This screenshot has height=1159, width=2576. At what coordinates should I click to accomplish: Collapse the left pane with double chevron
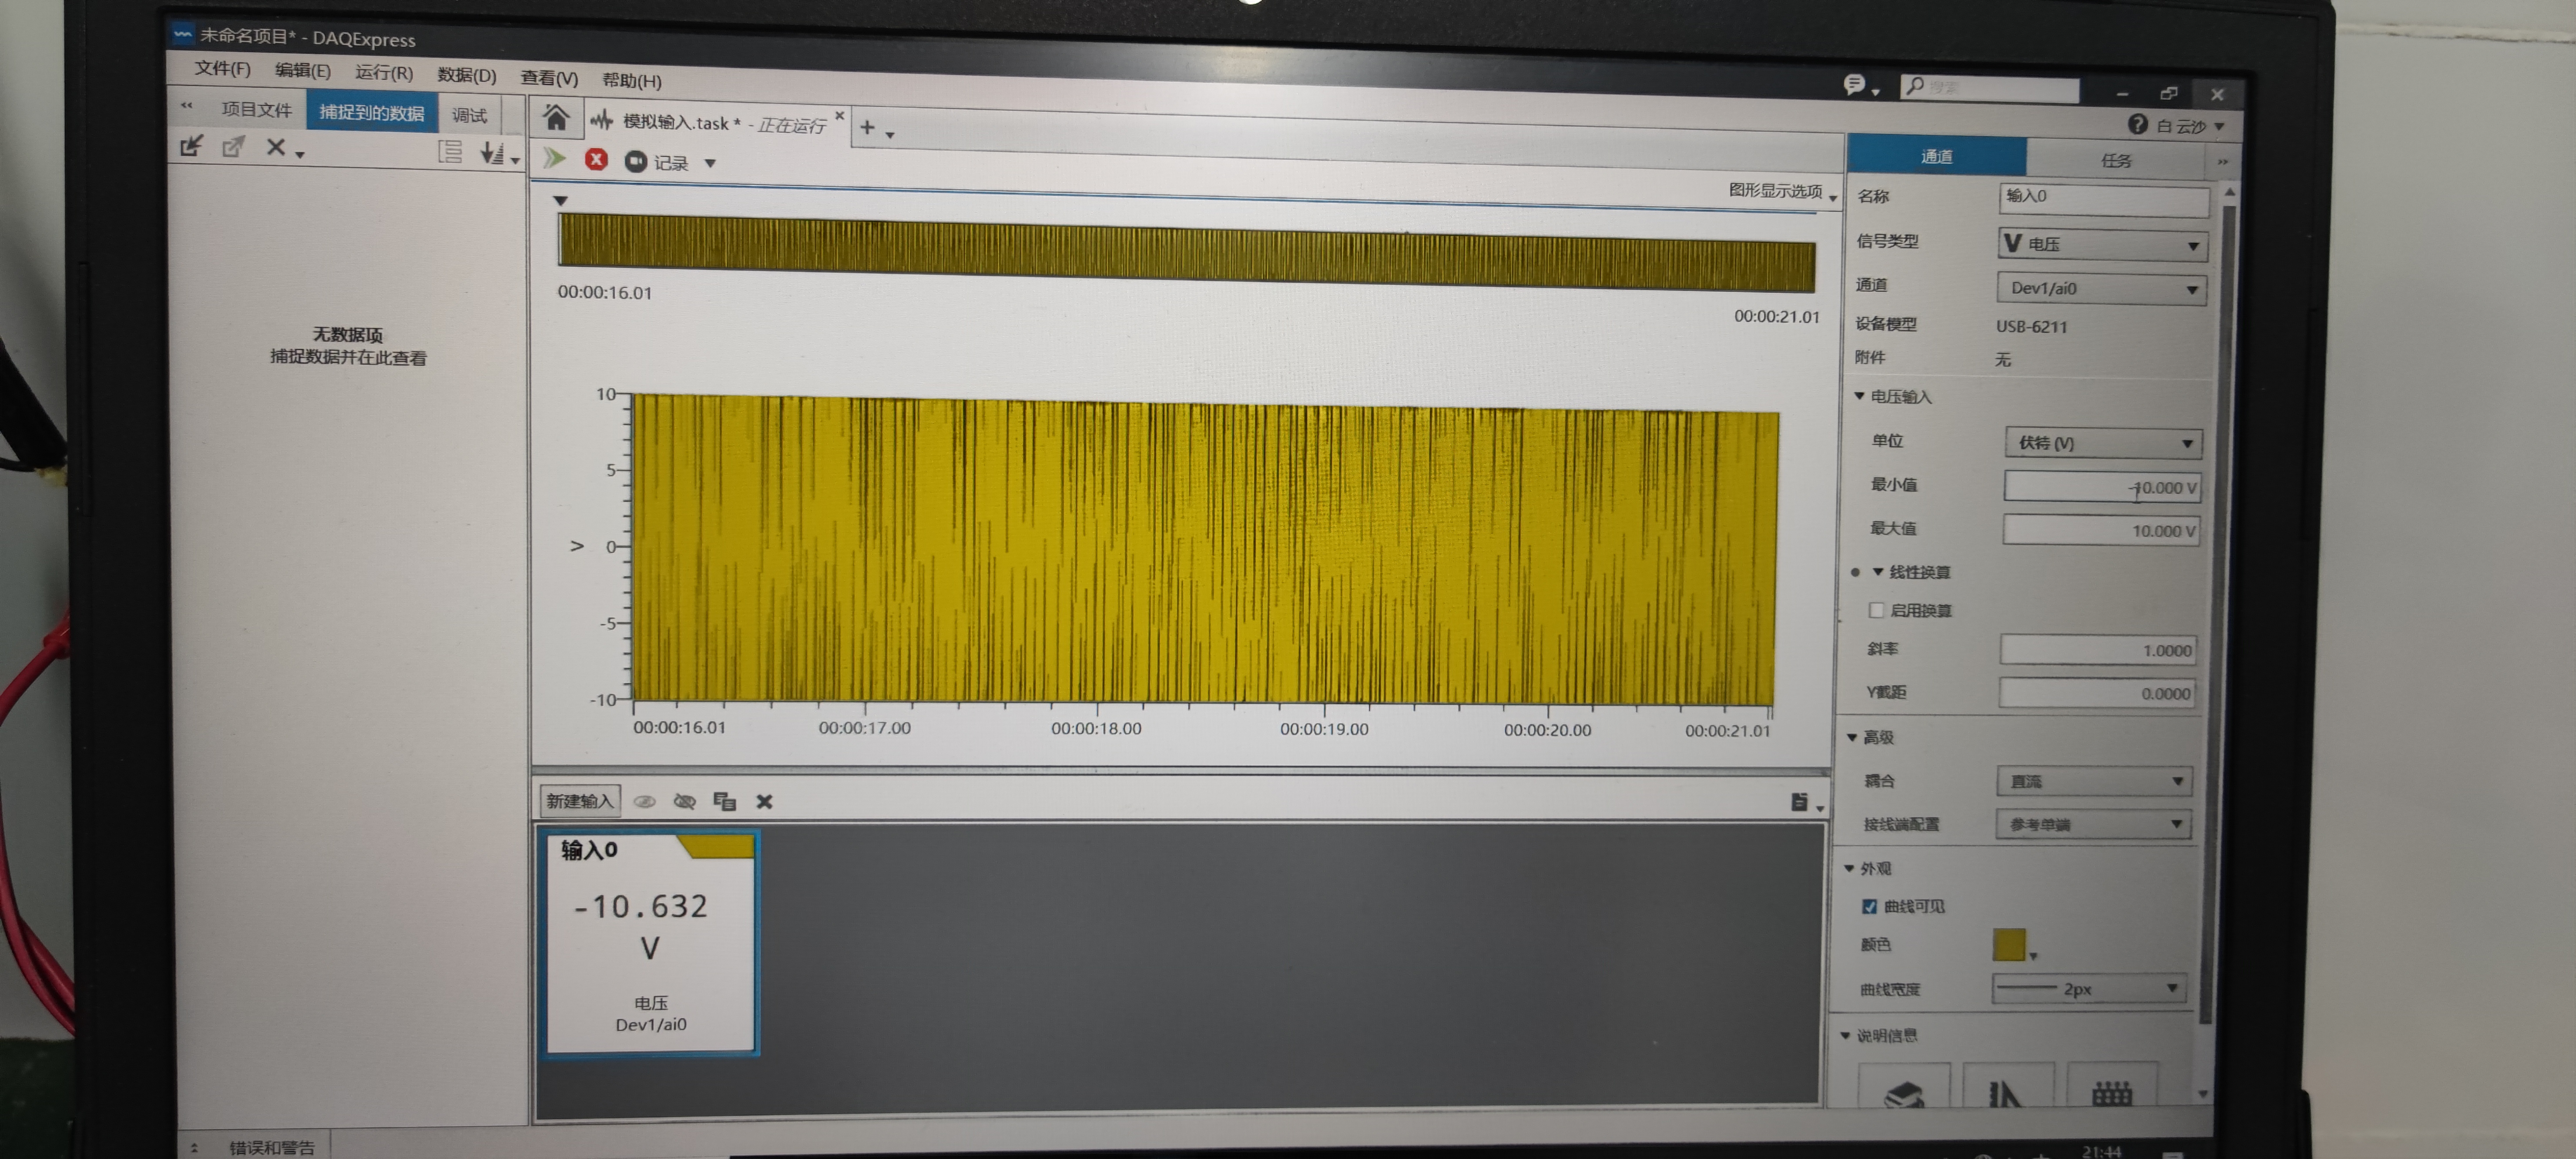(187, 105)
